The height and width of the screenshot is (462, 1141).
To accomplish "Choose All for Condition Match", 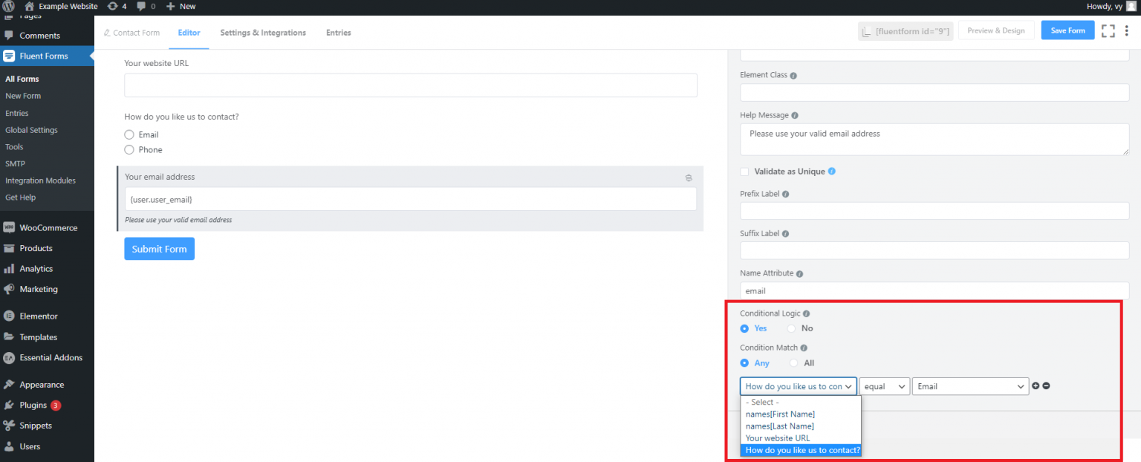I will 794,363.
